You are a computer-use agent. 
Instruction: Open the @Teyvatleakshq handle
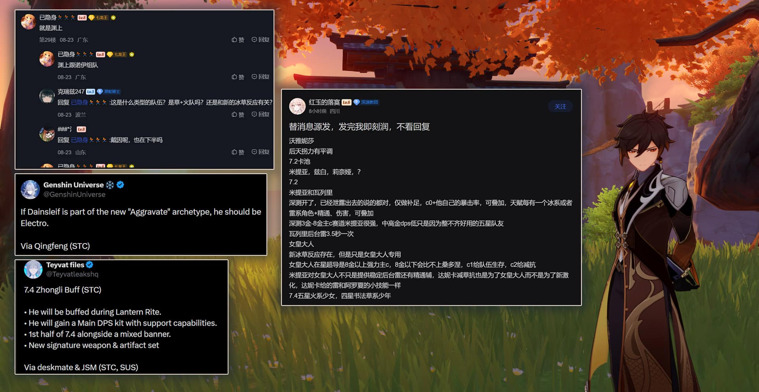(x=72, y=274)
